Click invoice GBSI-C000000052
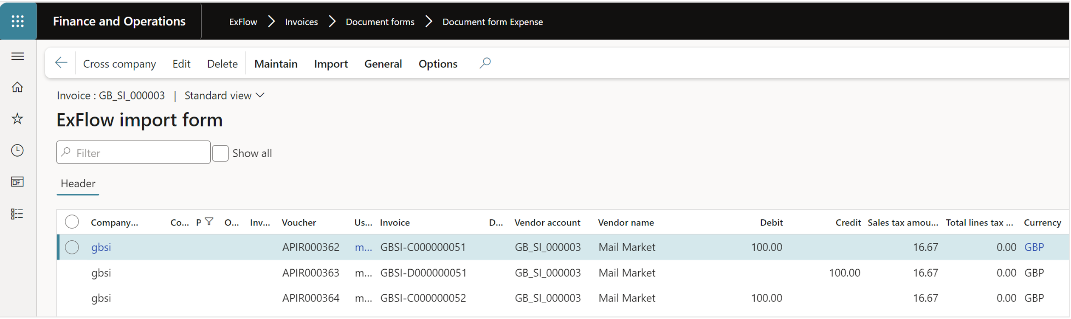Viewport: 1071px width, 319px height. pyautogui.click(x=423, y=298)
